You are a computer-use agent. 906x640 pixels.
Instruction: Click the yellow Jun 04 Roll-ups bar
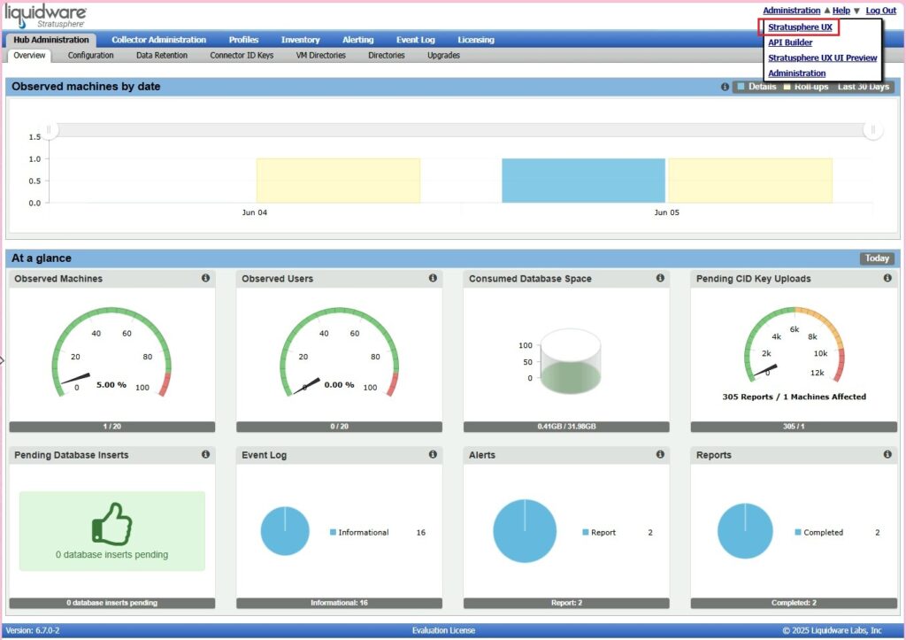coord(338,181)
